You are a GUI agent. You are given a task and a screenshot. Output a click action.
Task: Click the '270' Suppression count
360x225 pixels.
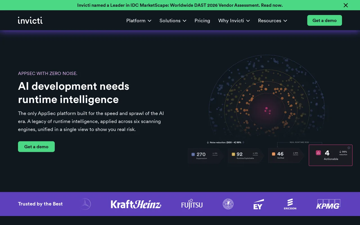(201, 154)
